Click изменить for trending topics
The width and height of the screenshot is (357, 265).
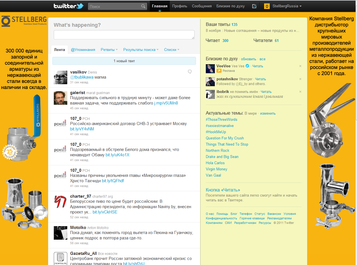tap(268, 113)
